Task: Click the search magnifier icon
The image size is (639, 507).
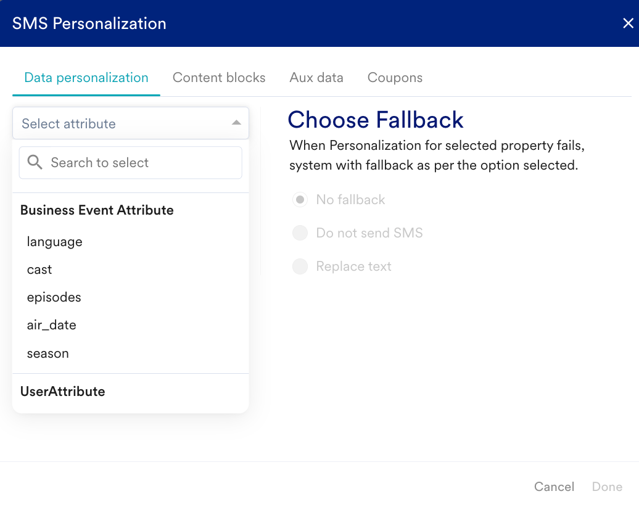Action: coord(35,163)
